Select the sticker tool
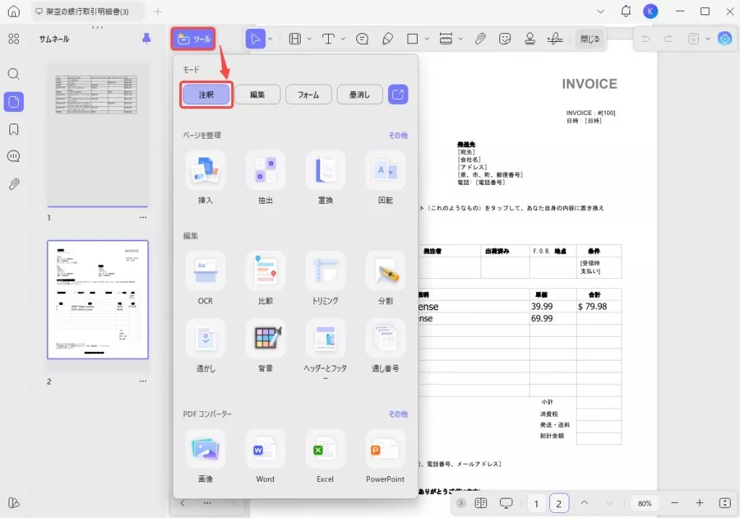This screenshot has width=740, height=518. point(505,39)
